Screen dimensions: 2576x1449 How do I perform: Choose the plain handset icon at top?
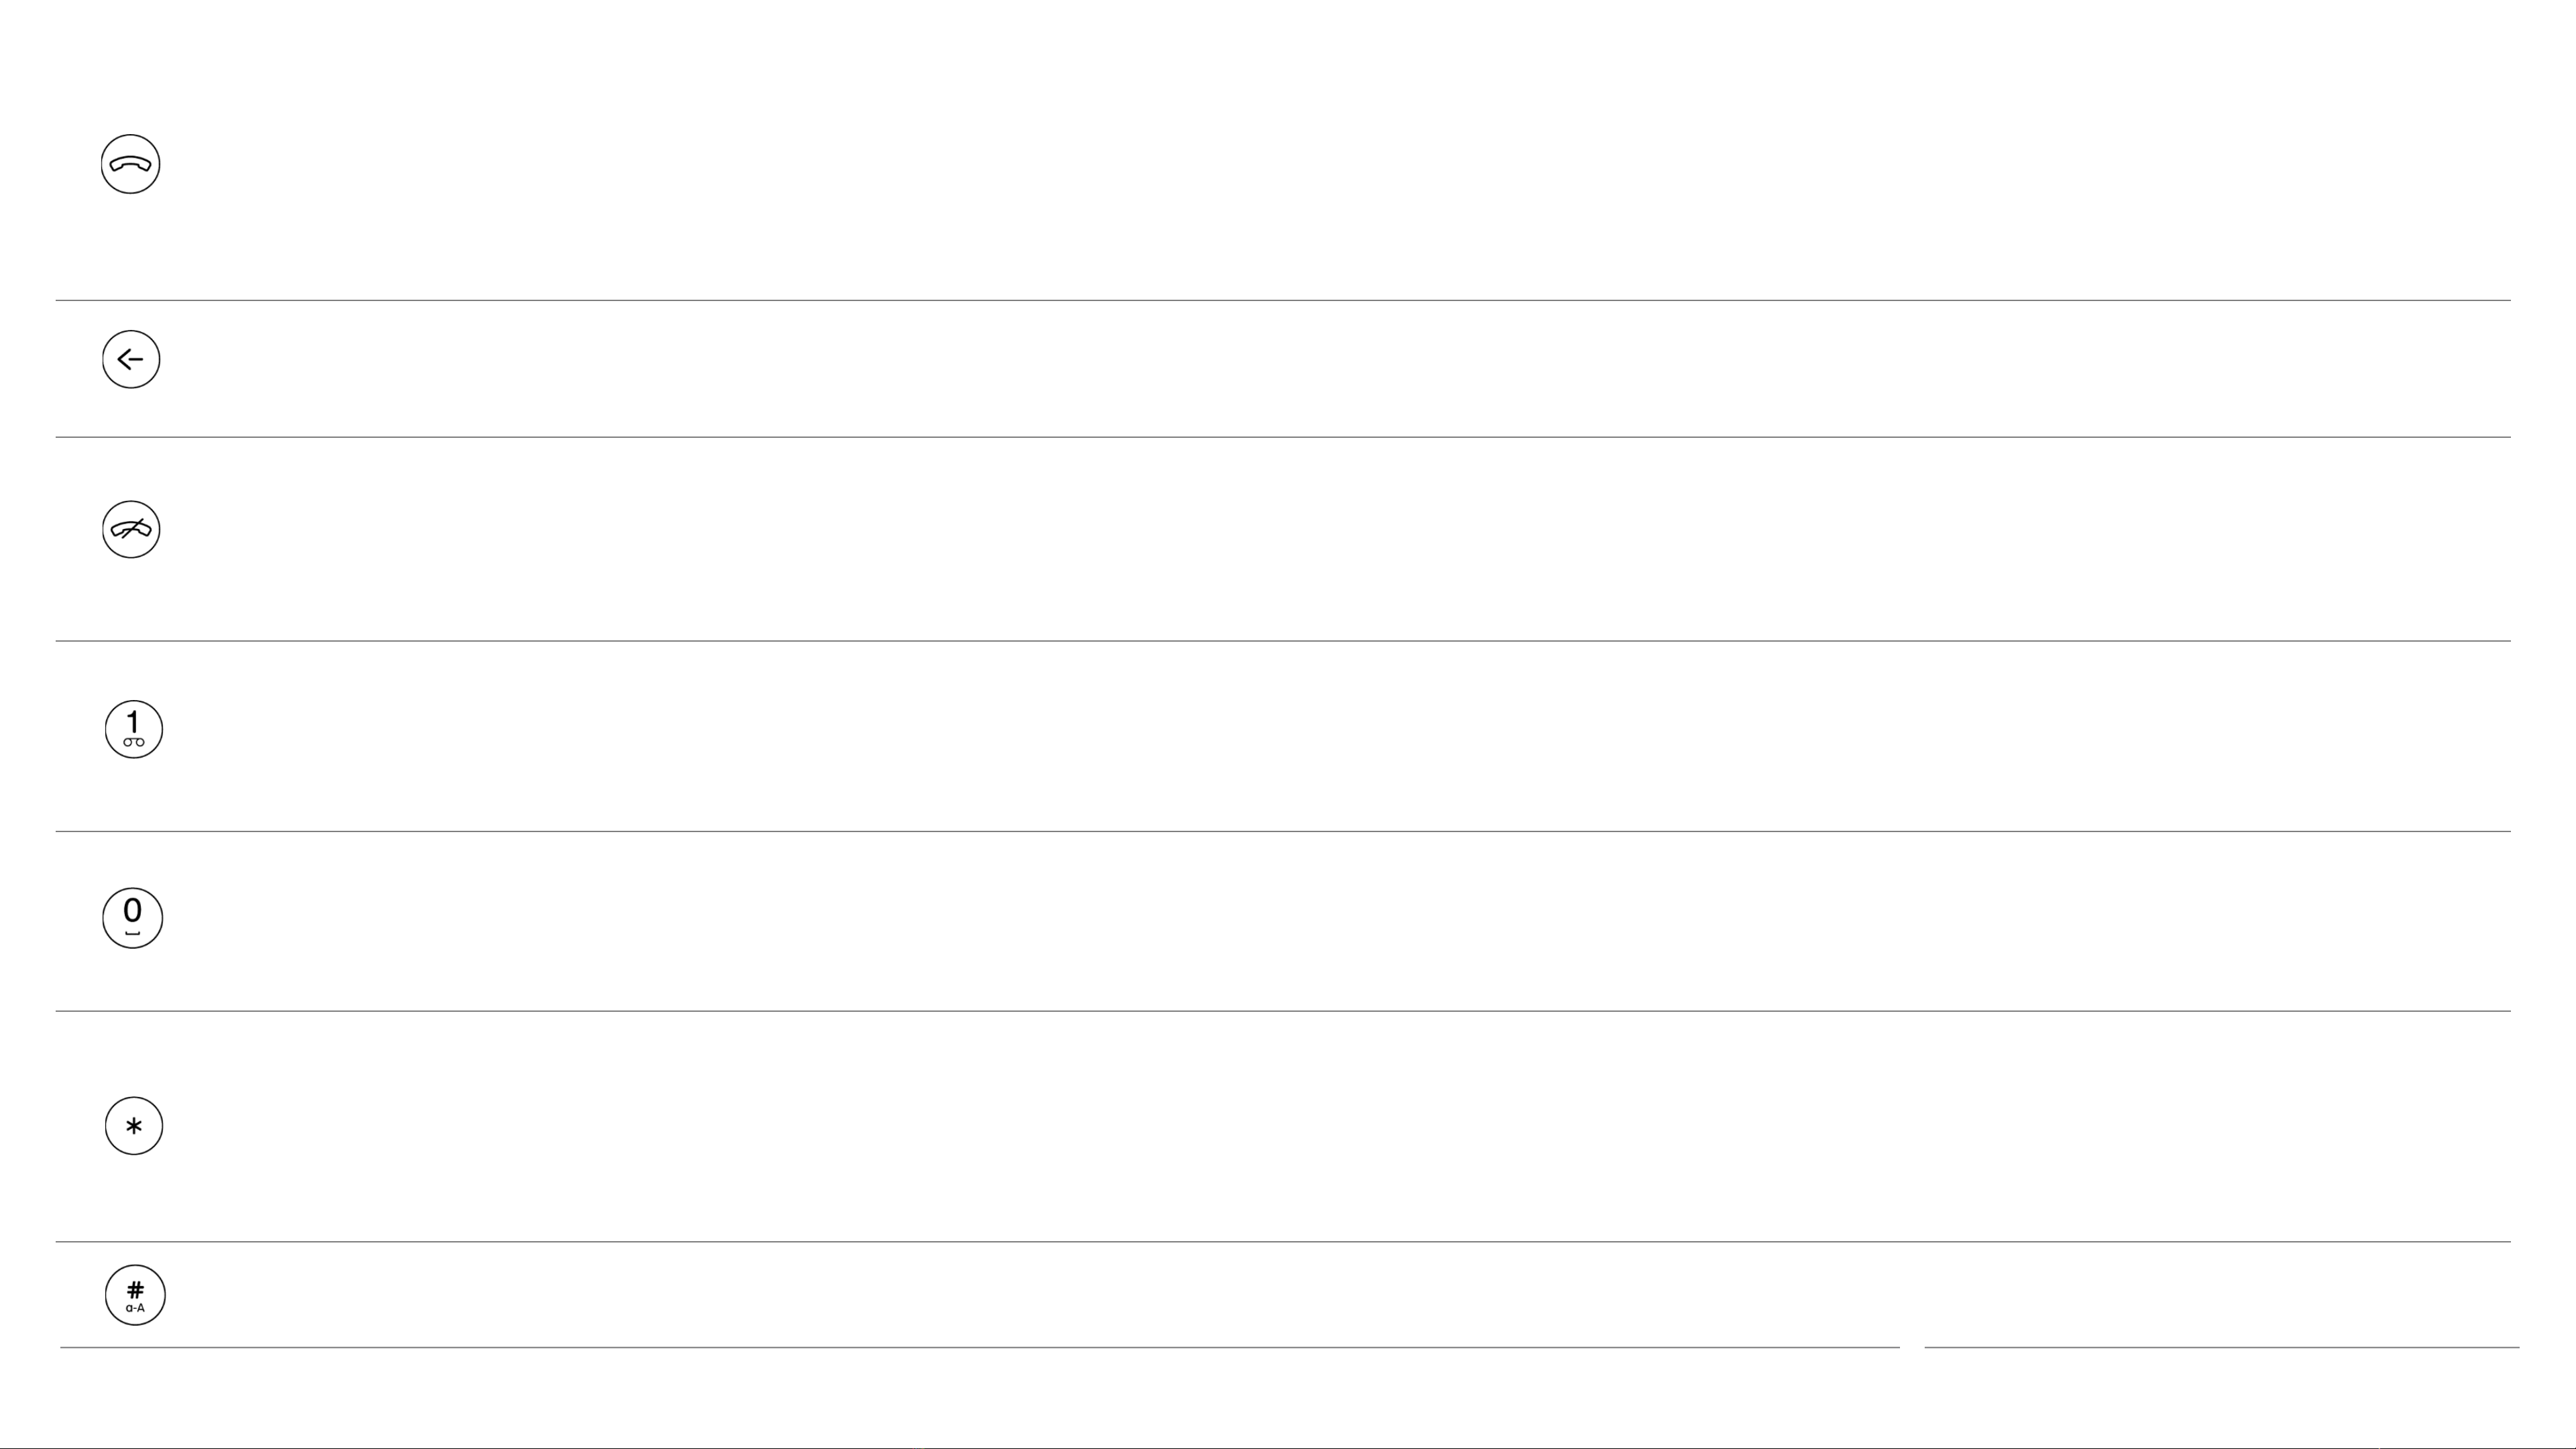point(130,164)
